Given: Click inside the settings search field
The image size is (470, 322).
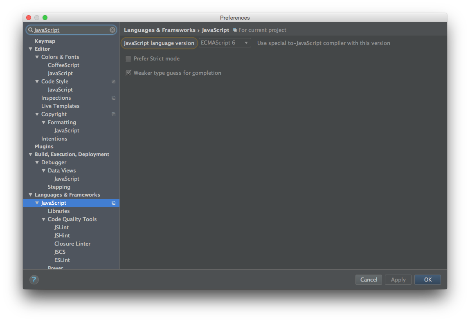Looking at the screenshot, I should coord(70,30).
